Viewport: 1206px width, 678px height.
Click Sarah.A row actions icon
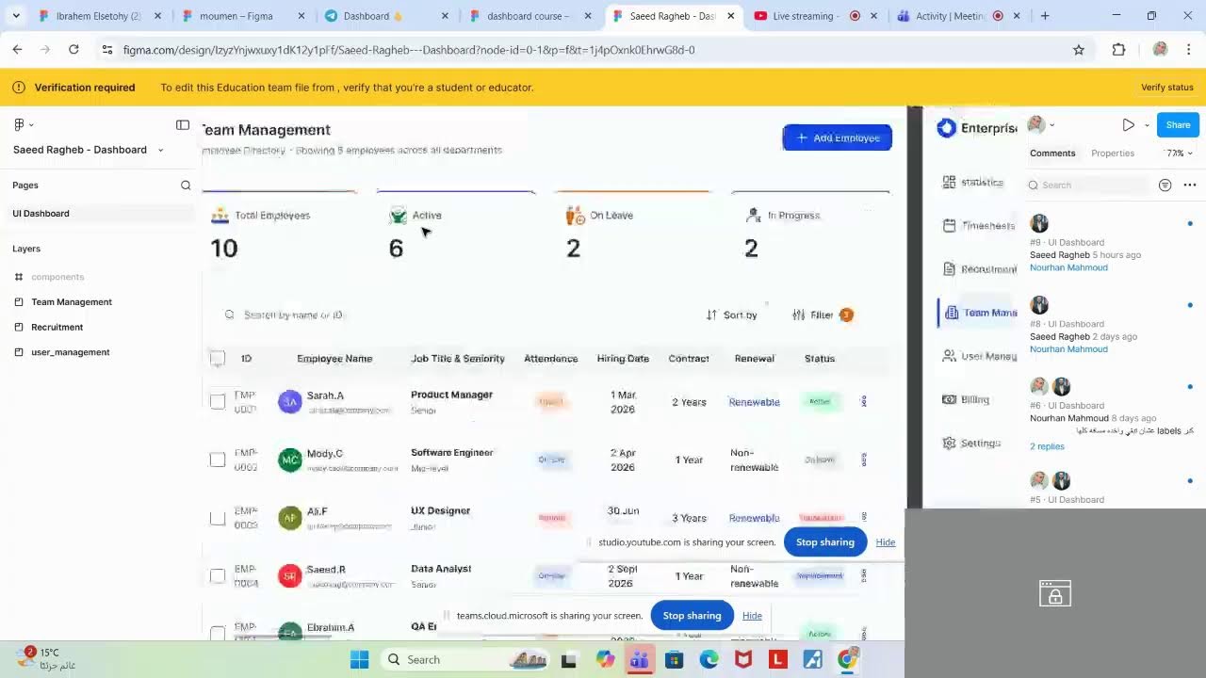click(x=864, y=402)
